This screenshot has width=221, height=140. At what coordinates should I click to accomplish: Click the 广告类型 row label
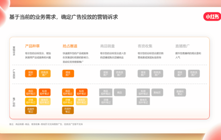14,74
